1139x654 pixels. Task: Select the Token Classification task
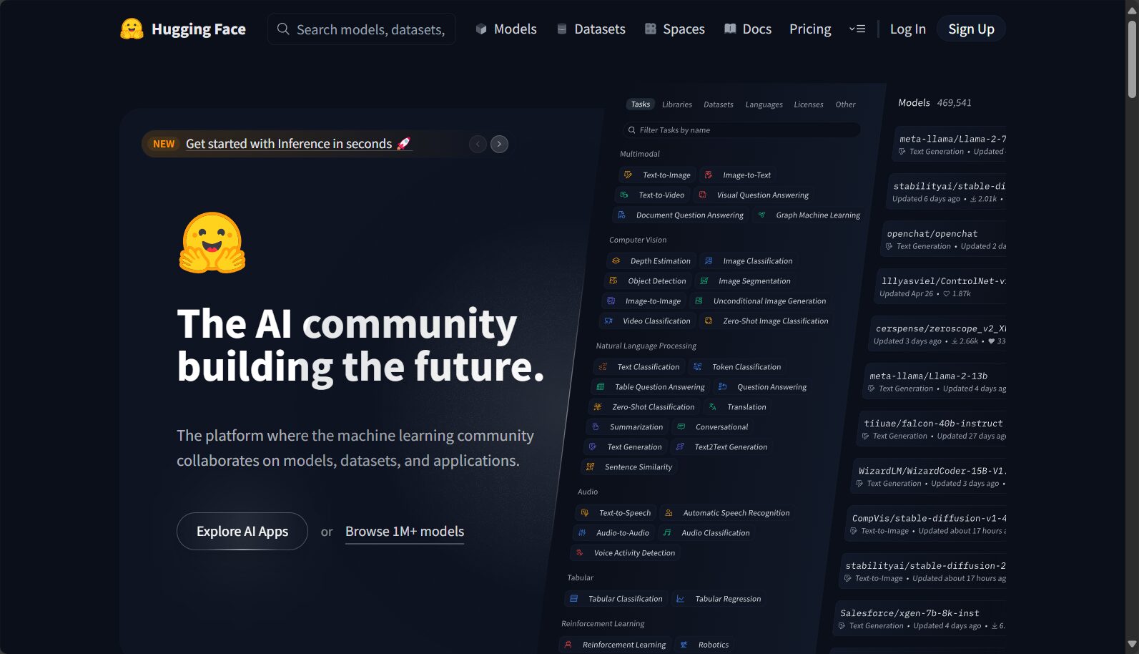(x=737, y=366)
